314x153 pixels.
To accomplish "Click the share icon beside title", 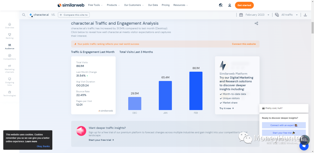I will click(256, 24).
